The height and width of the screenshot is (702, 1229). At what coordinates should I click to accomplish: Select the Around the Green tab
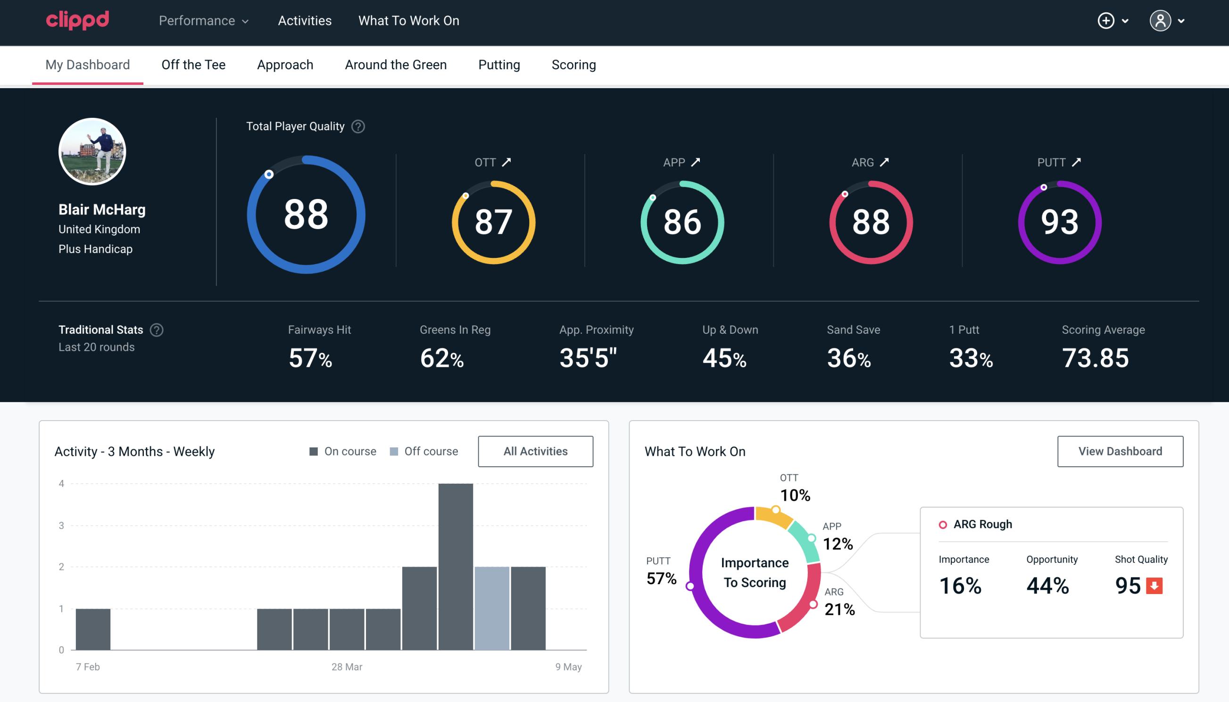(395, 64)
